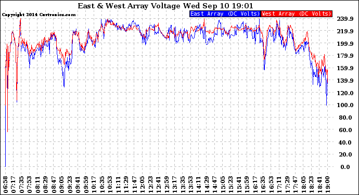
Task: Click the 16:35 time axis label
Action: pos(263,185)
